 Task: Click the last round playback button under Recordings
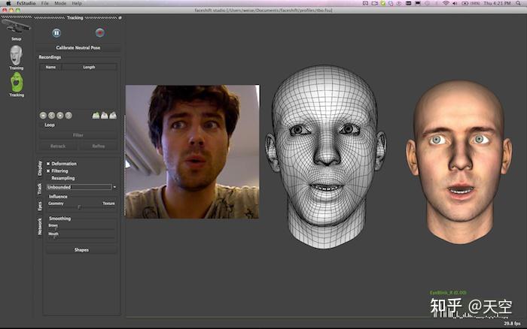point(69,116)
